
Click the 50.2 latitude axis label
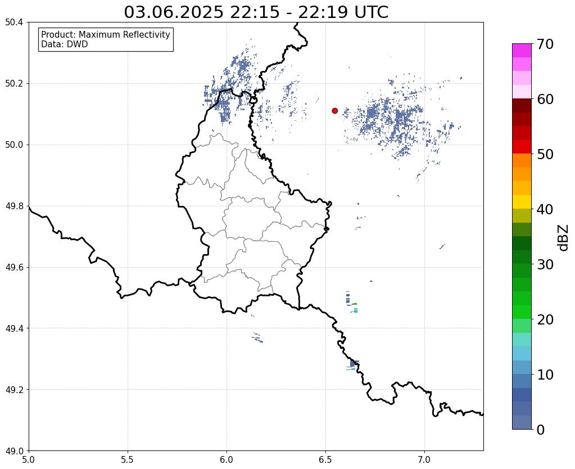pos(14,84)
